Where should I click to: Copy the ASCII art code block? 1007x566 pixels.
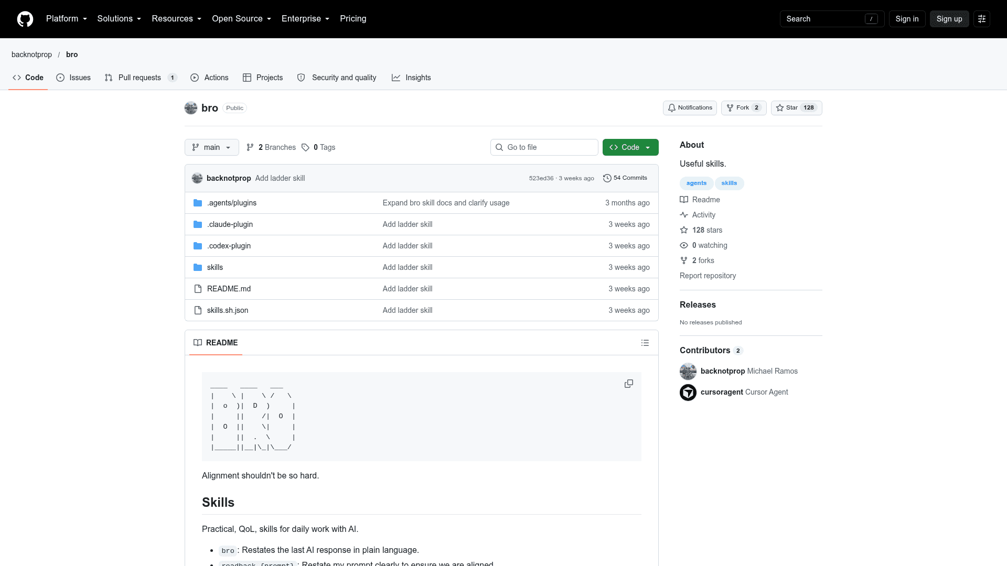[x=628, y=384]
